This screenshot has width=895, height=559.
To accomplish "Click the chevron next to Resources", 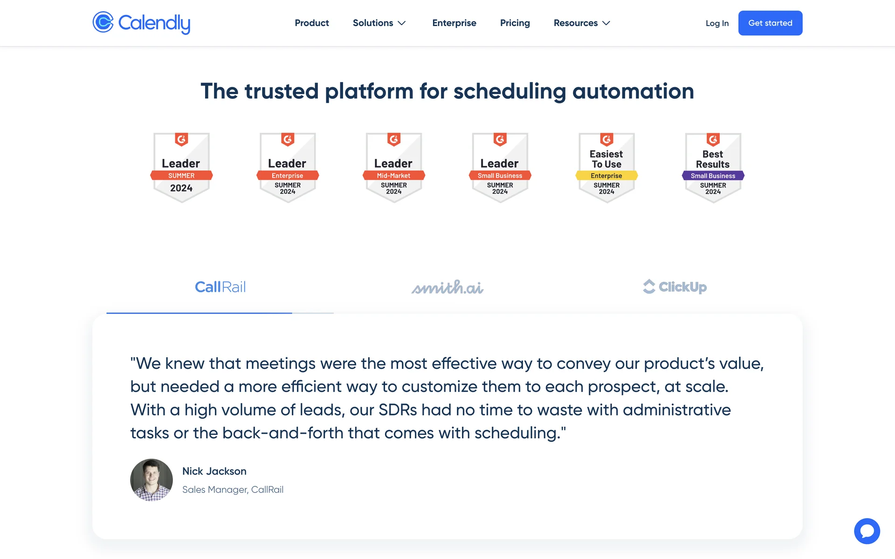I will [606, 23].
